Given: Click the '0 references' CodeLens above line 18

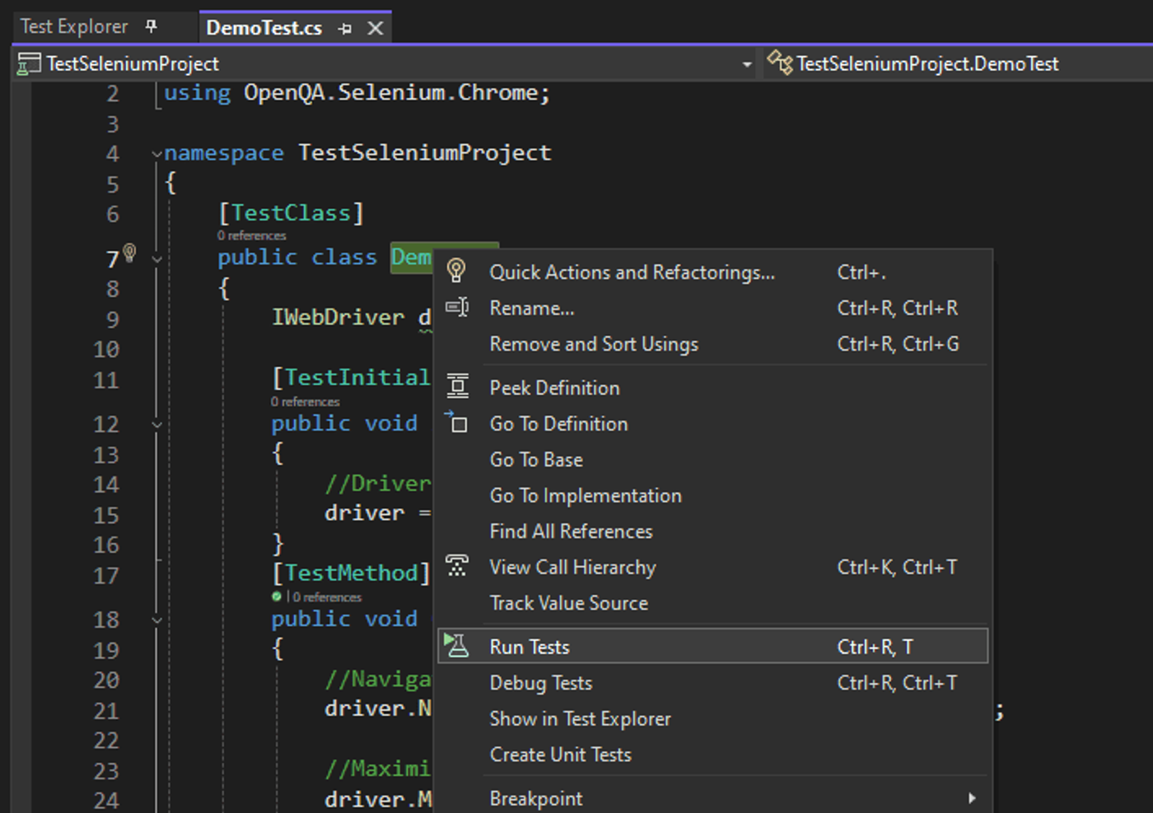Looking at the screenshot, I should [x=327, y=597].
